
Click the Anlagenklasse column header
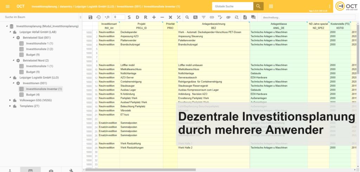(x=279, y=24)
